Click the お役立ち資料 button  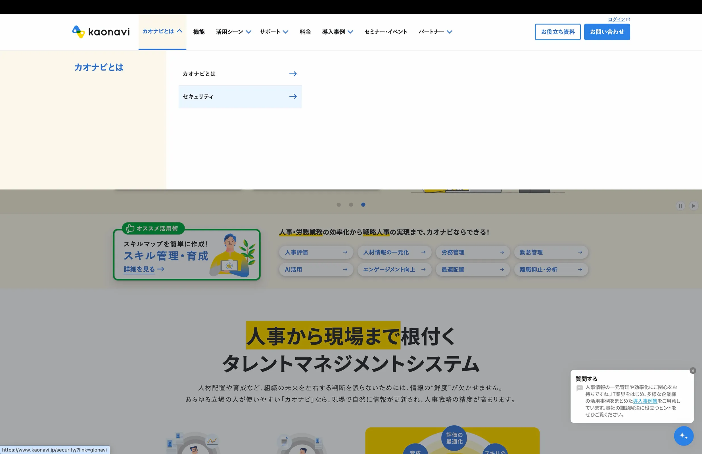[x=558, y=32]
